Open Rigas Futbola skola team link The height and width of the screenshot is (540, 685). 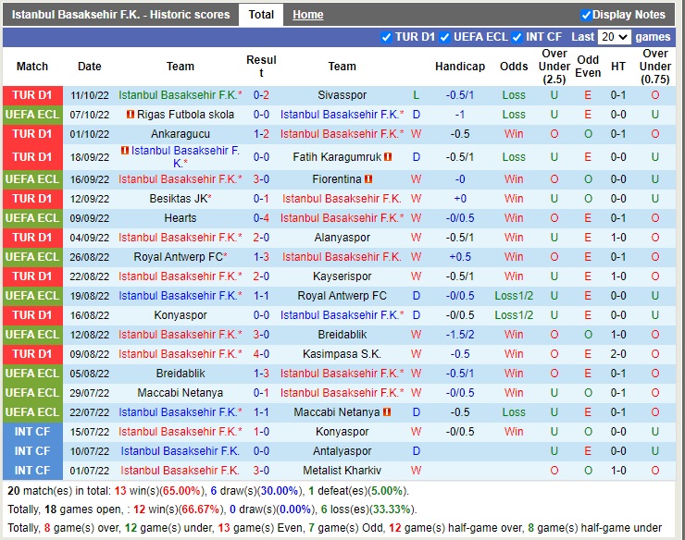click(185, 115)
